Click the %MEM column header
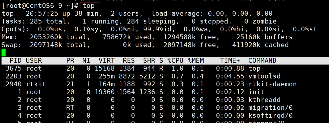 point(196,61)
